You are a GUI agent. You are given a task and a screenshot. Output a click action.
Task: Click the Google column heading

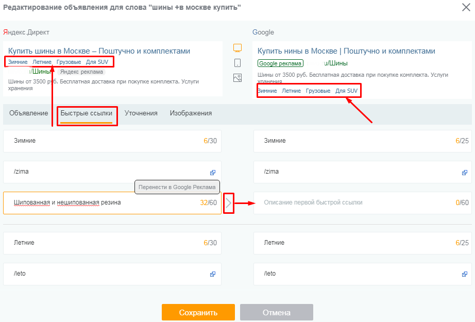(x=263, y=32)
